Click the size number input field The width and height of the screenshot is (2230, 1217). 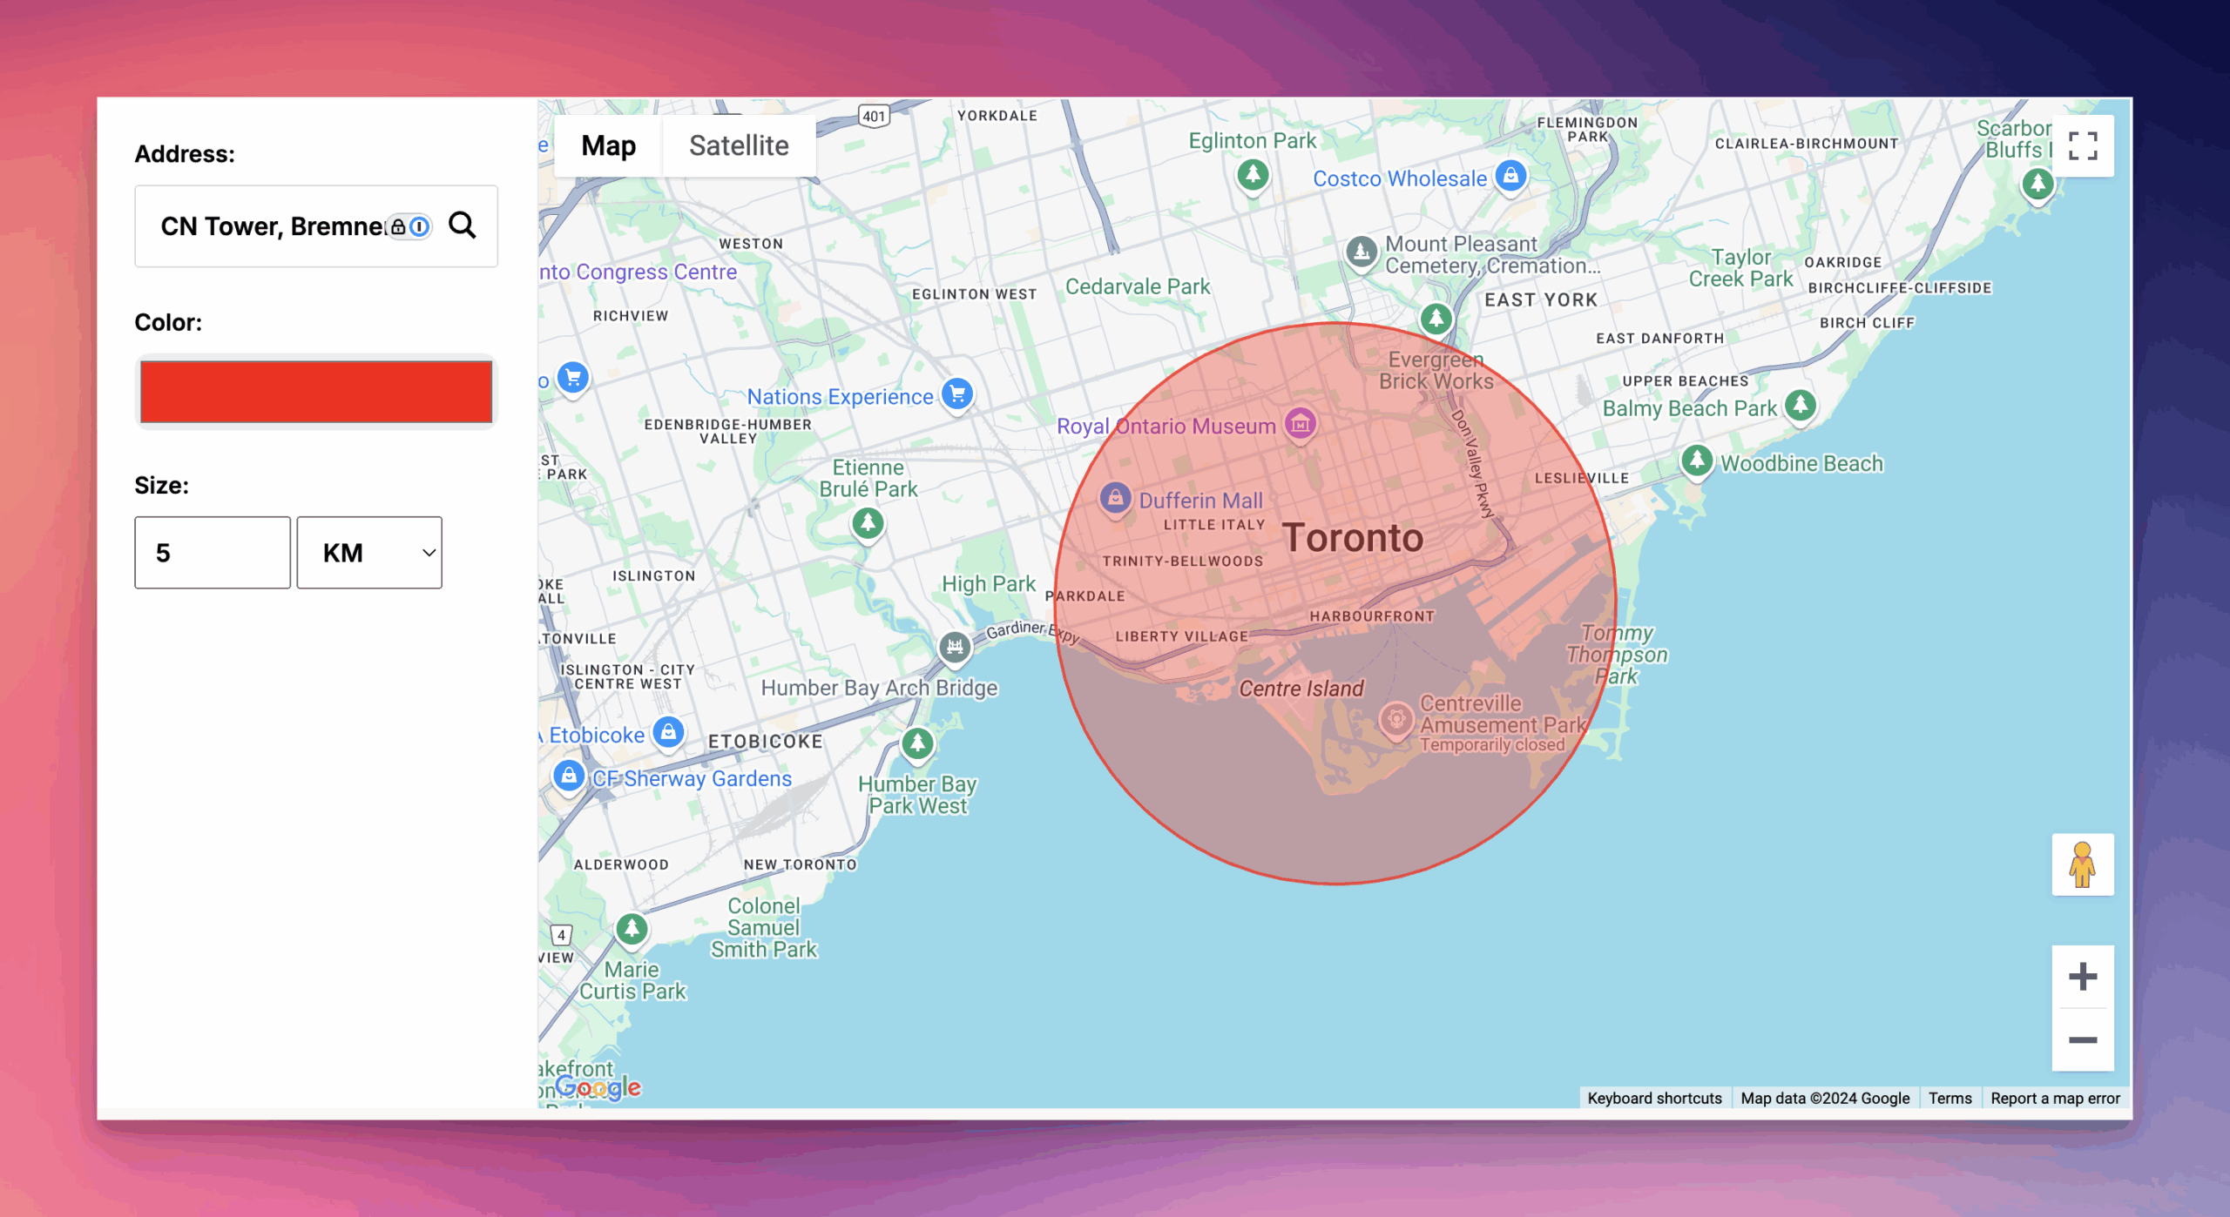tap(213, 553)
